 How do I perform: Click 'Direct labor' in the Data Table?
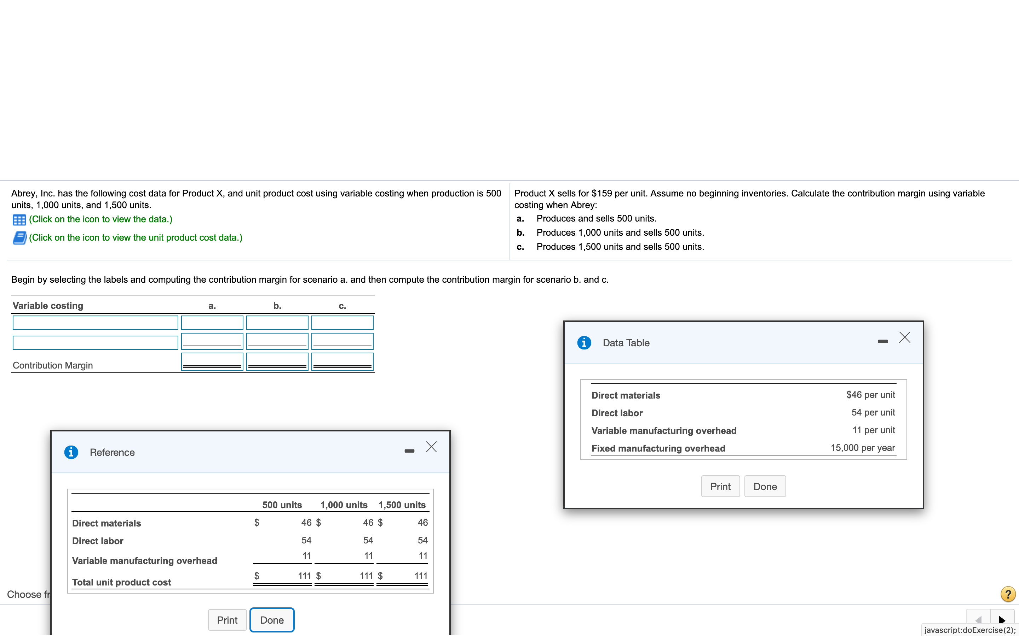click(x=617, y=413)
